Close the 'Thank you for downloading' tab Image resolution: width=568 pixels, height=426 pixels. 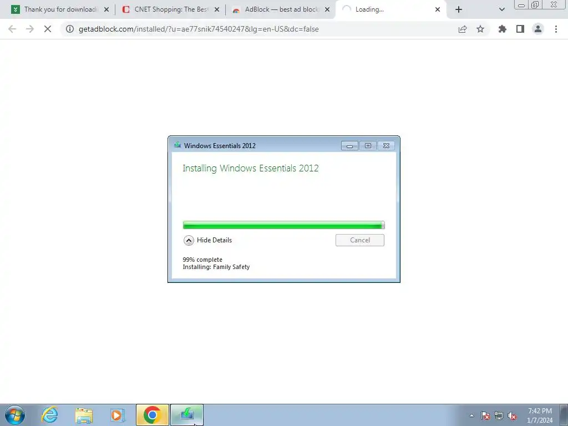(106, 9)
